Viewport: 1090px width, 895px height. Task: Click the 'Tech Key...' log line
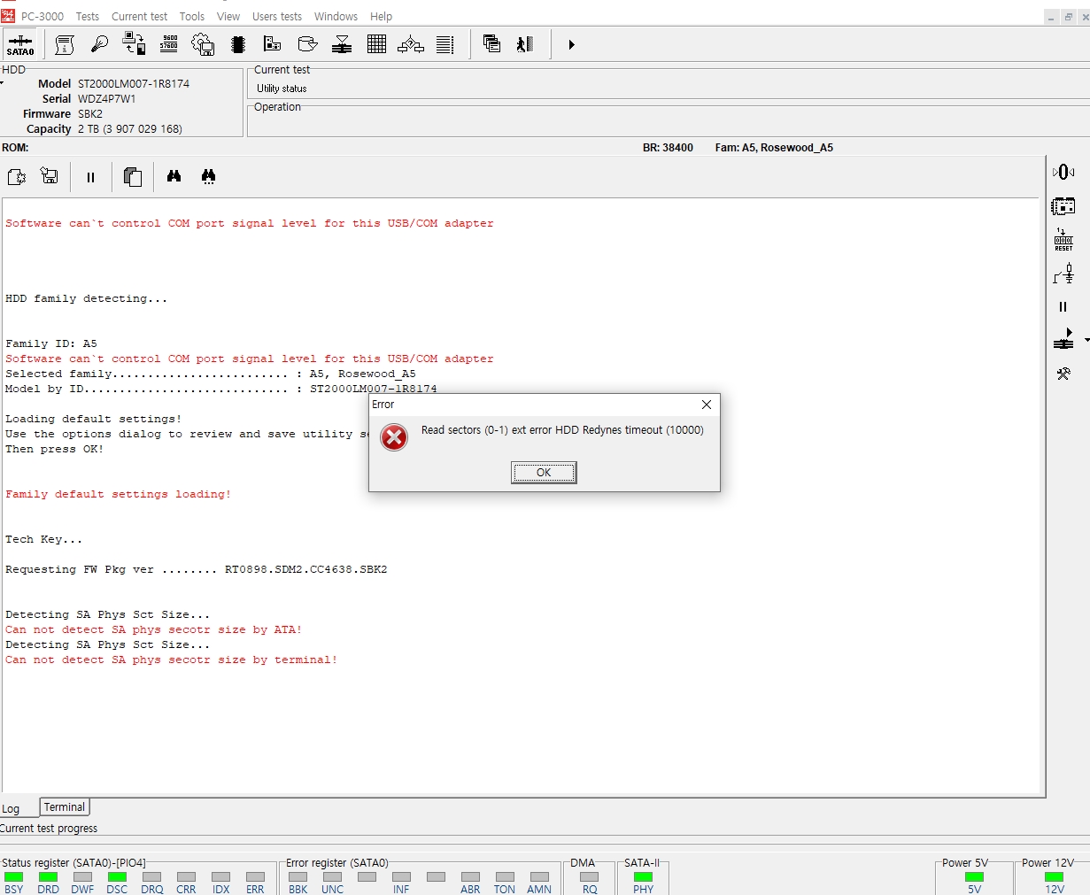coord(44,539)
